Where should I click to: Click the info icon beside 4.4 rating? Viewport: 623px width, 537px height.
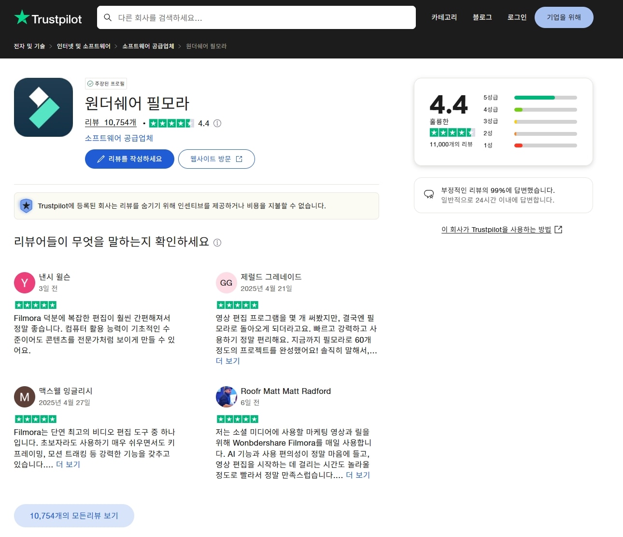pyautogui.click(x=217, y=123)
